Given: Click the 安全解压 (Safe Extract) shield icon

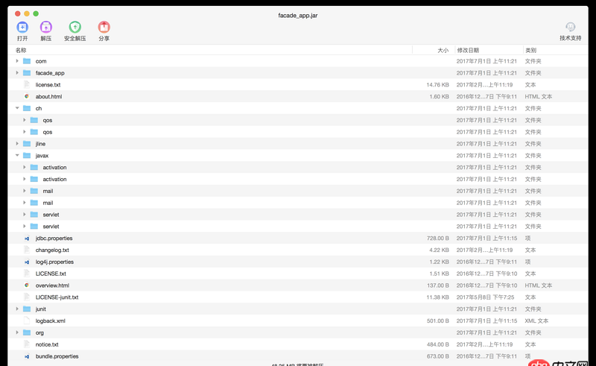Looking at the screenshot, I should pos(75,27).
